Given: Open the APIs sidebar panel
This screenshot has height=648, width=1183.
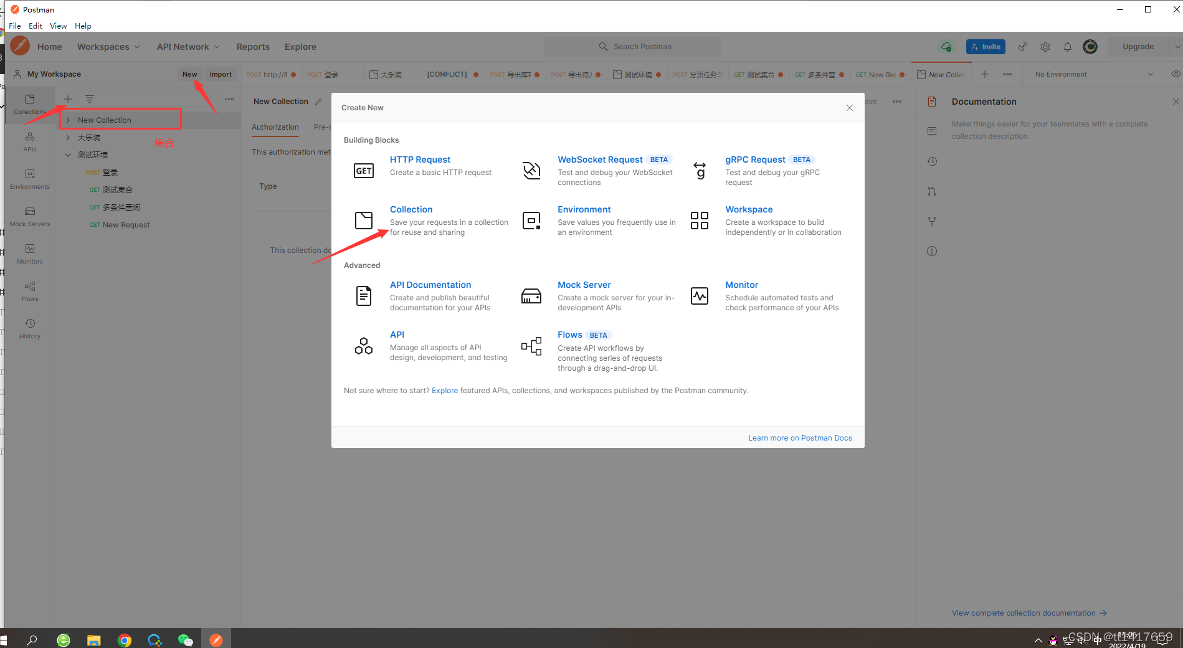Looking at the screenshot, I should [x=30, y=141].
